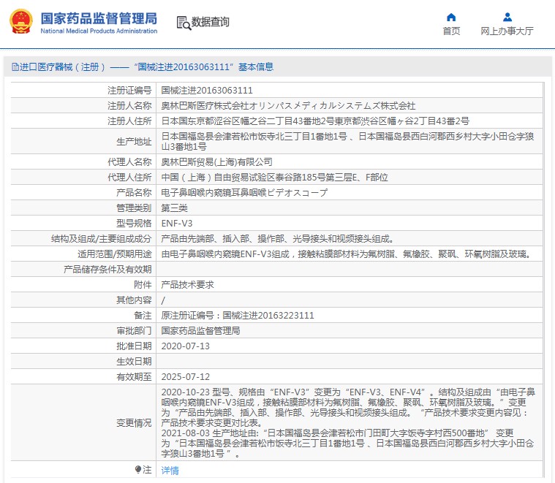Click the 管理类别 value 第三类

coord(175,208)
